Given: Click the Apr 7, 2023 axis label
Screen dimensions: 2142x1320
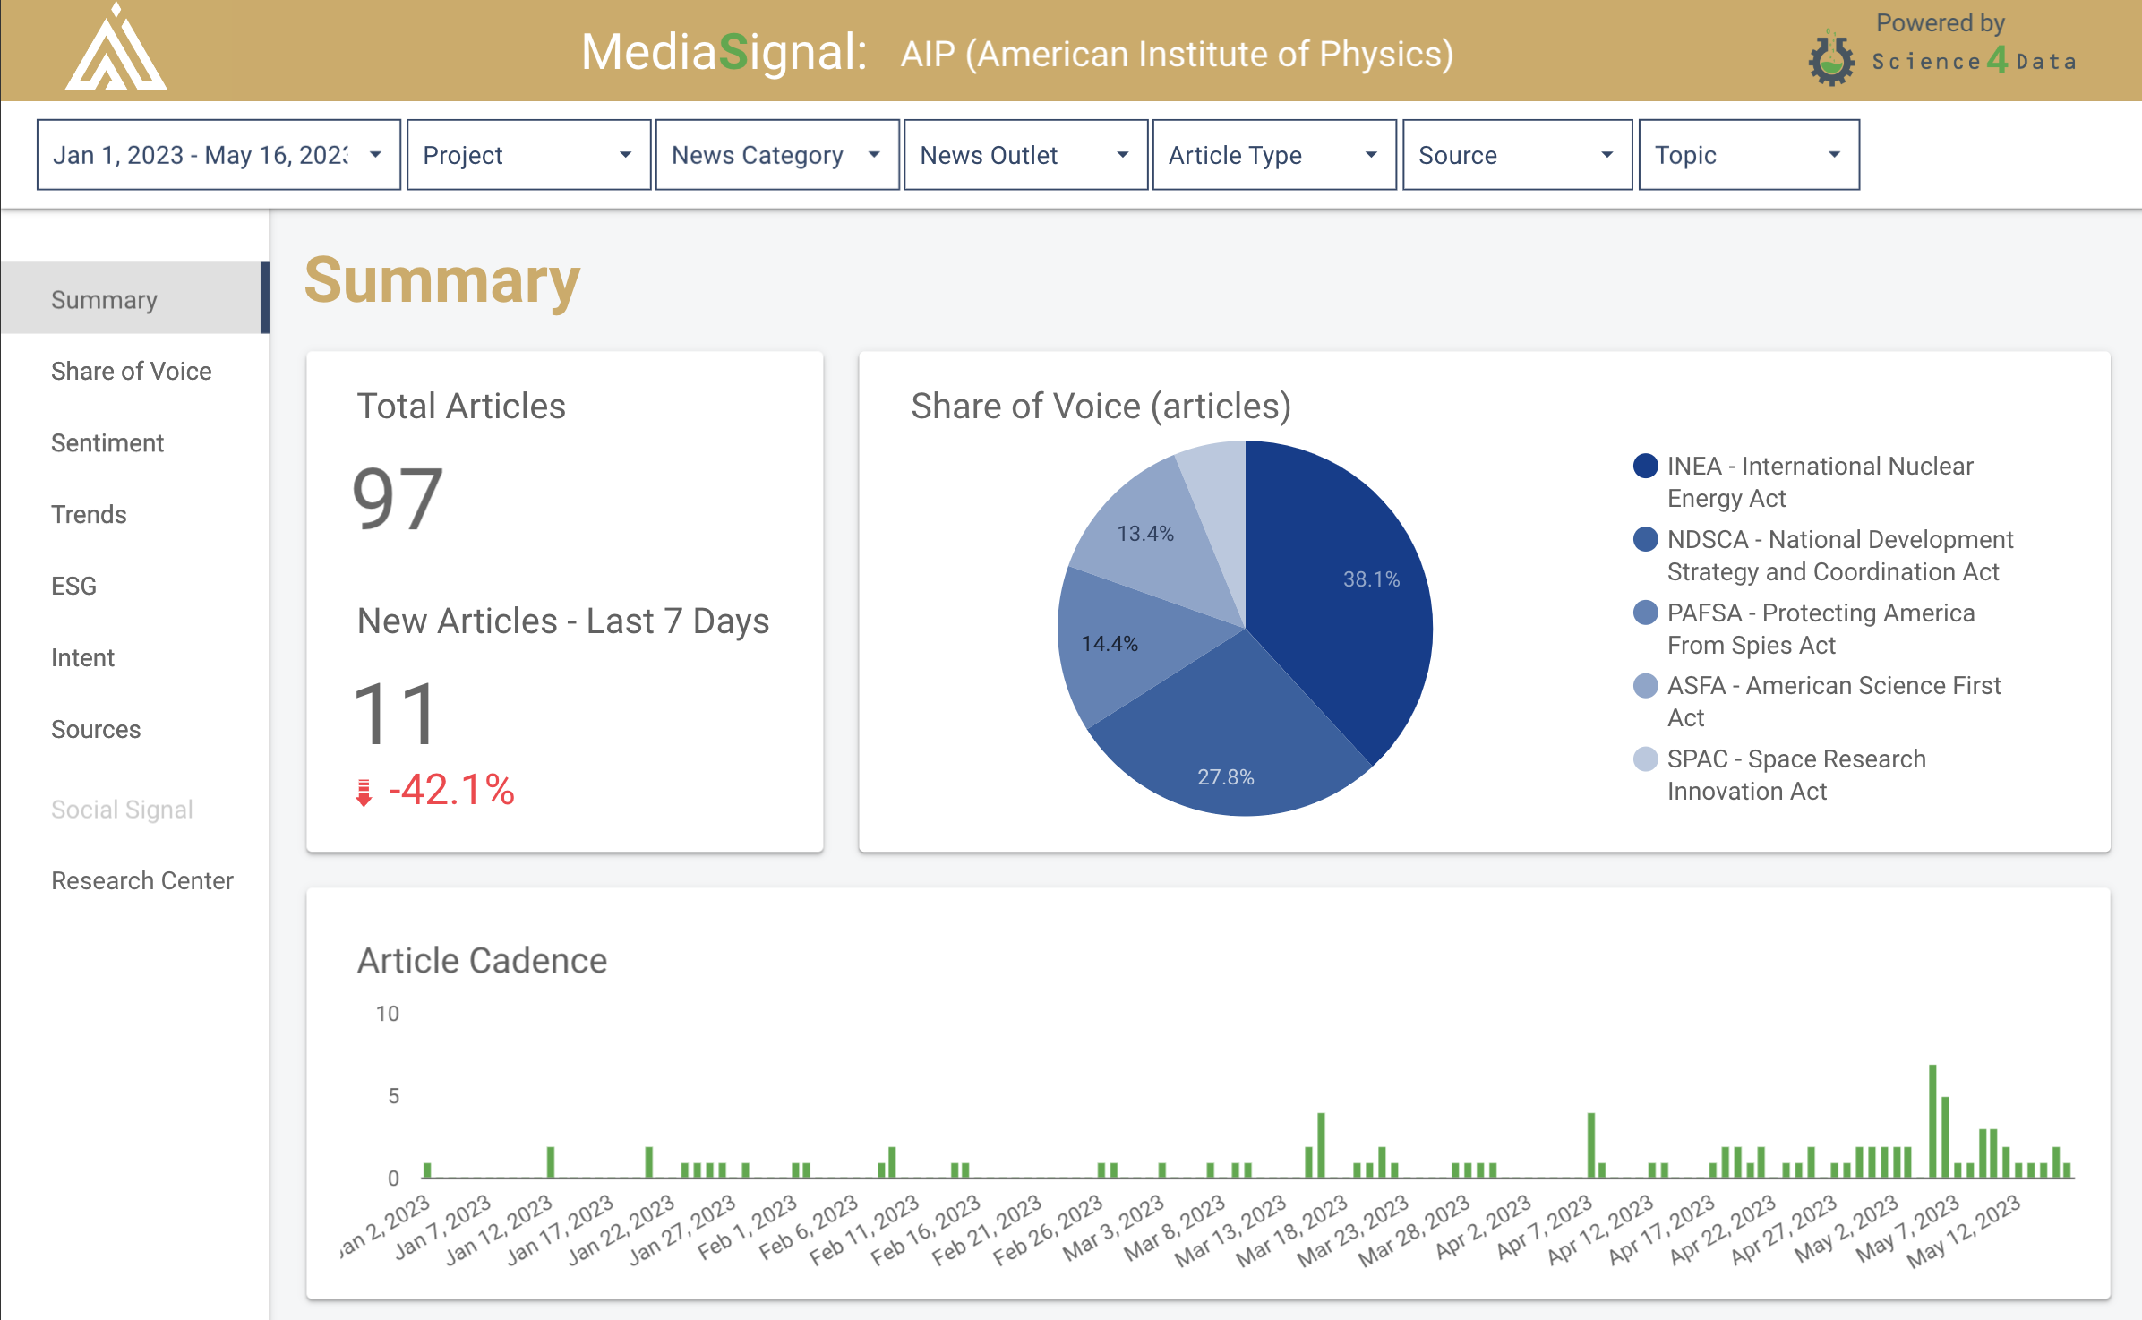Looking at the screenshot, I should [x=1545, y=1226].
